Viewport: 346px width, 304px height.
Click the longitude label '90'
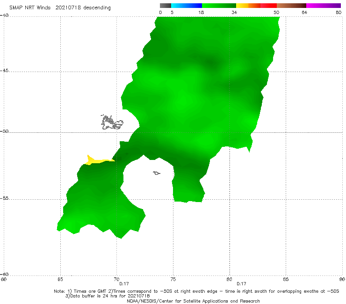point(342,279)
